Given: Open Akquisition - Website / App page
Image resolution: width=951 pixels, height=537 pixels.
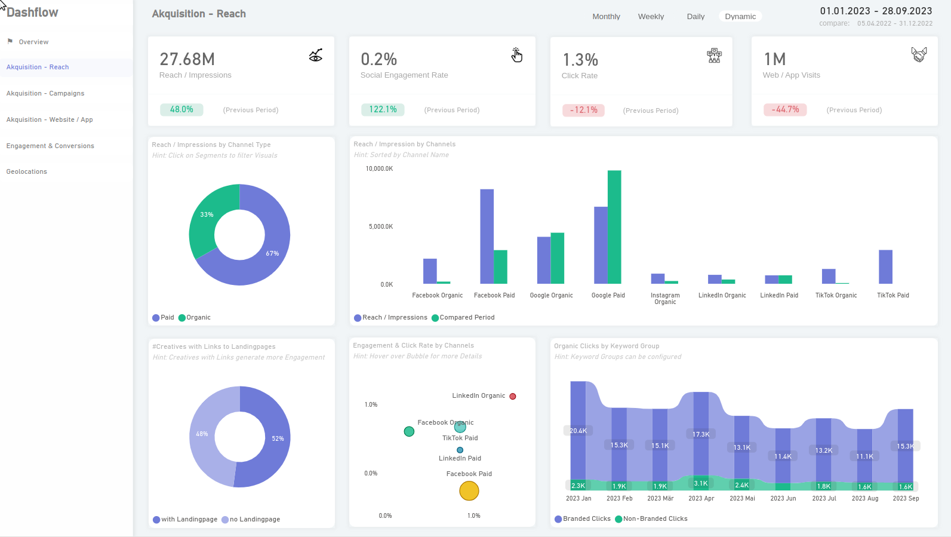Looking at the screenshot, I should 50,119.
